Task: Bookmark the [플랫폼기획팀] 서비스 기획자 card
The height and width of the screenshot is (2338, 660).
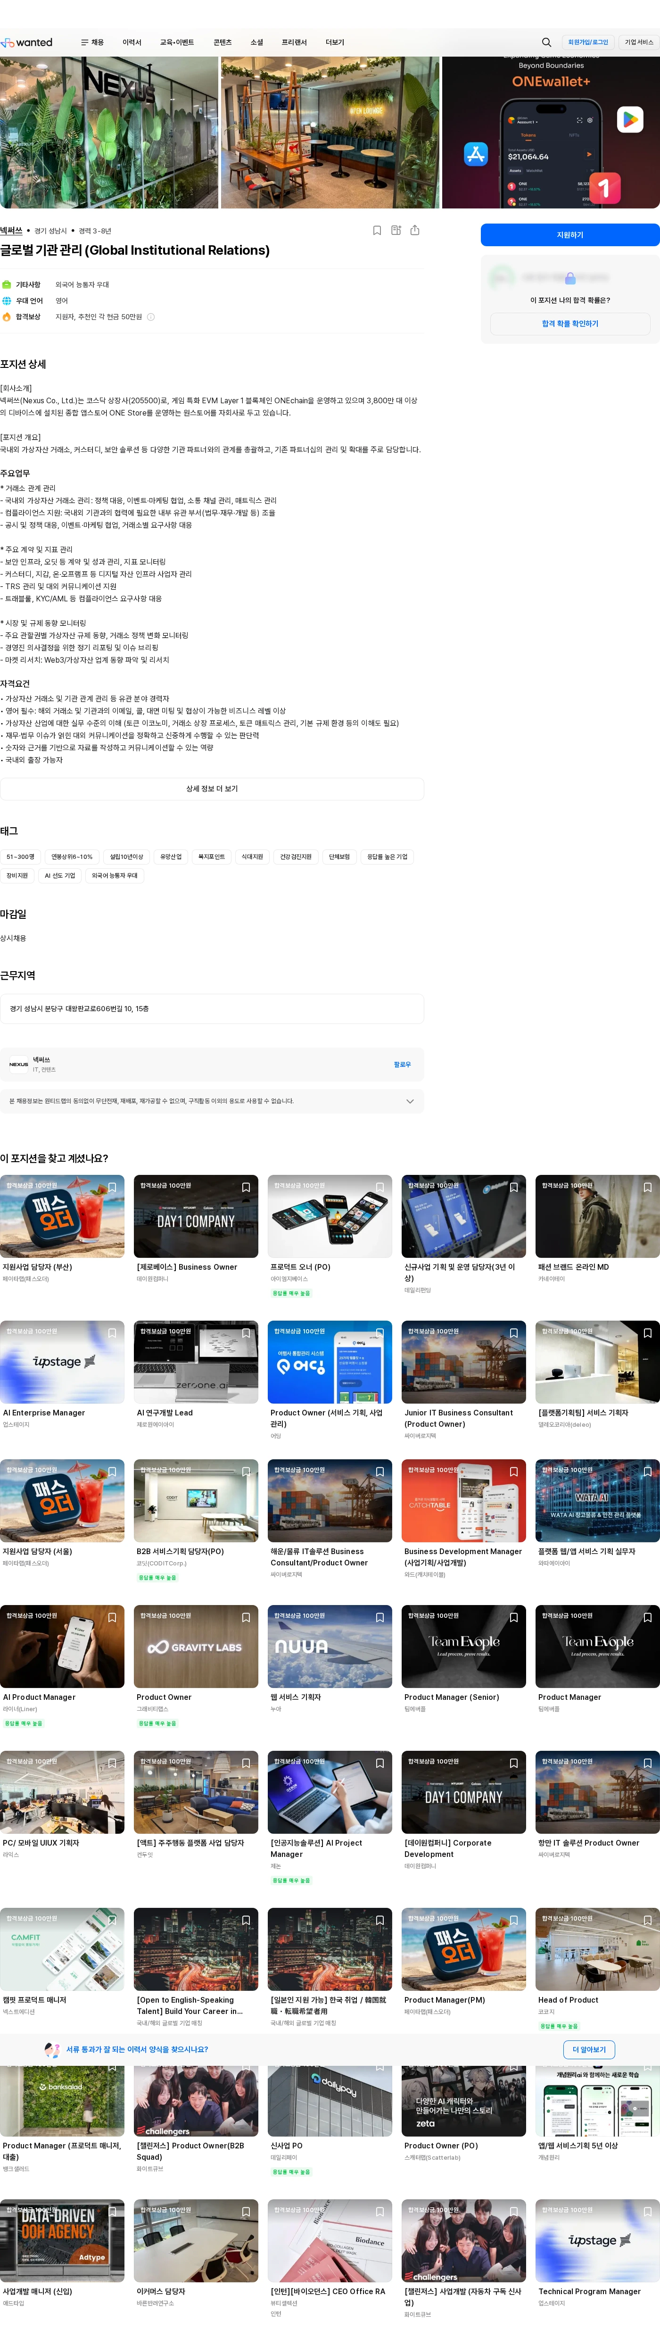Action: click(x=647, y=1333)
